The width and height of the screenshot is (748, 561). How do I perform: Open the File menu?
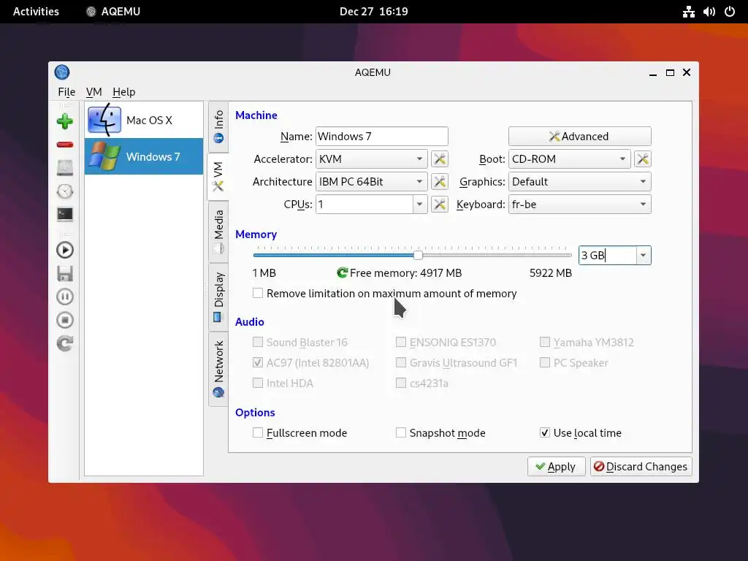pyautogui.click(x=66, y=91)
